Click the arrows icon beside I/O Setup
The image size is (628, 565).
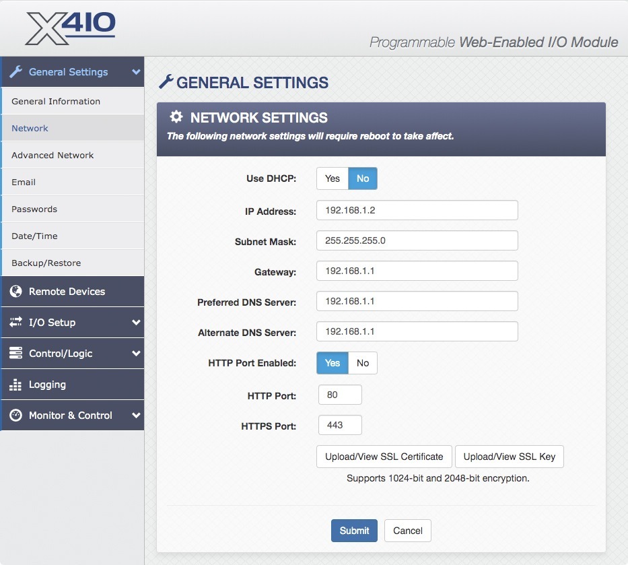tap(15, 323)
